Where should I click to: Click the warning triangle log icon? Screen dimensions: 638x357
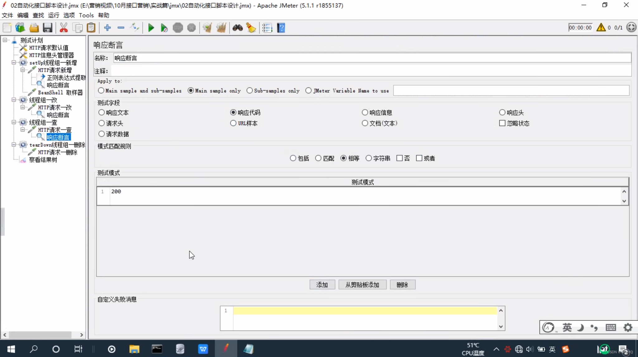coord(601,27)
